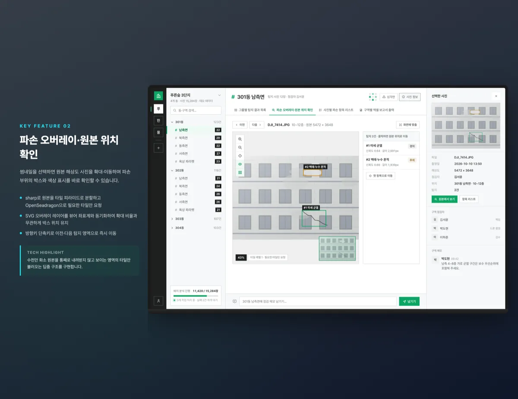Focus the 동·구역 검색 search field
Screen dimensions: 518x399
(x=196, y=110)
